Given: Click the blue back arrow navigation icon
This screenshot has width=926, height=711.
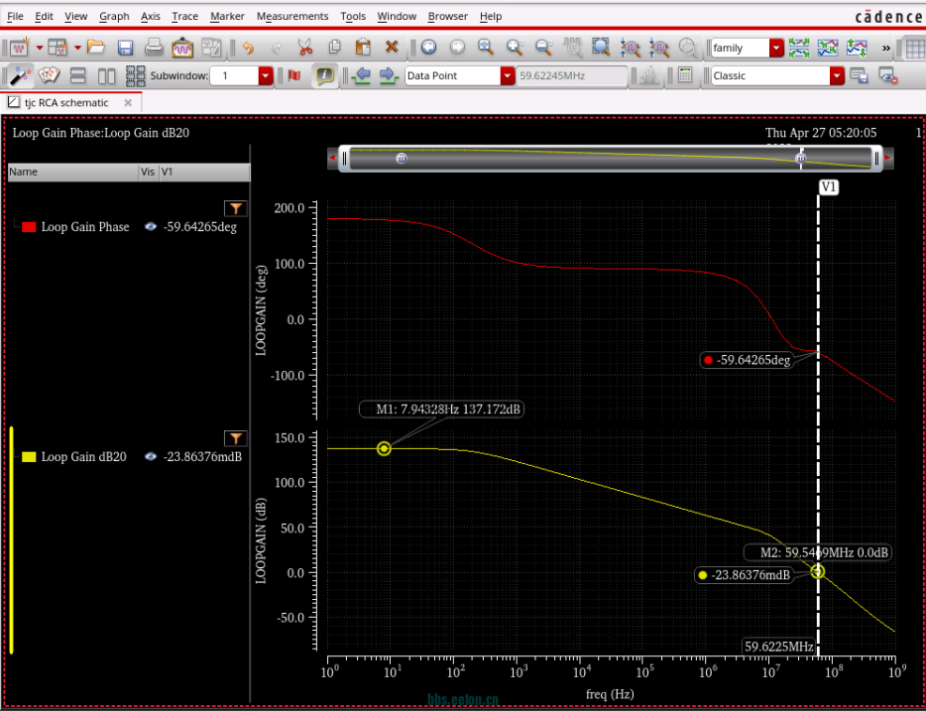Looking at the screenshot, I should [x=427, y=48].
